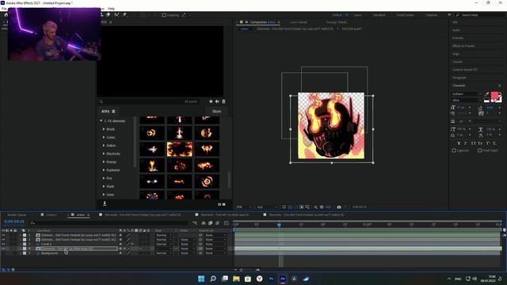Select the Standard workspace
Screen dimensions: 507x285
click(379, 15)
